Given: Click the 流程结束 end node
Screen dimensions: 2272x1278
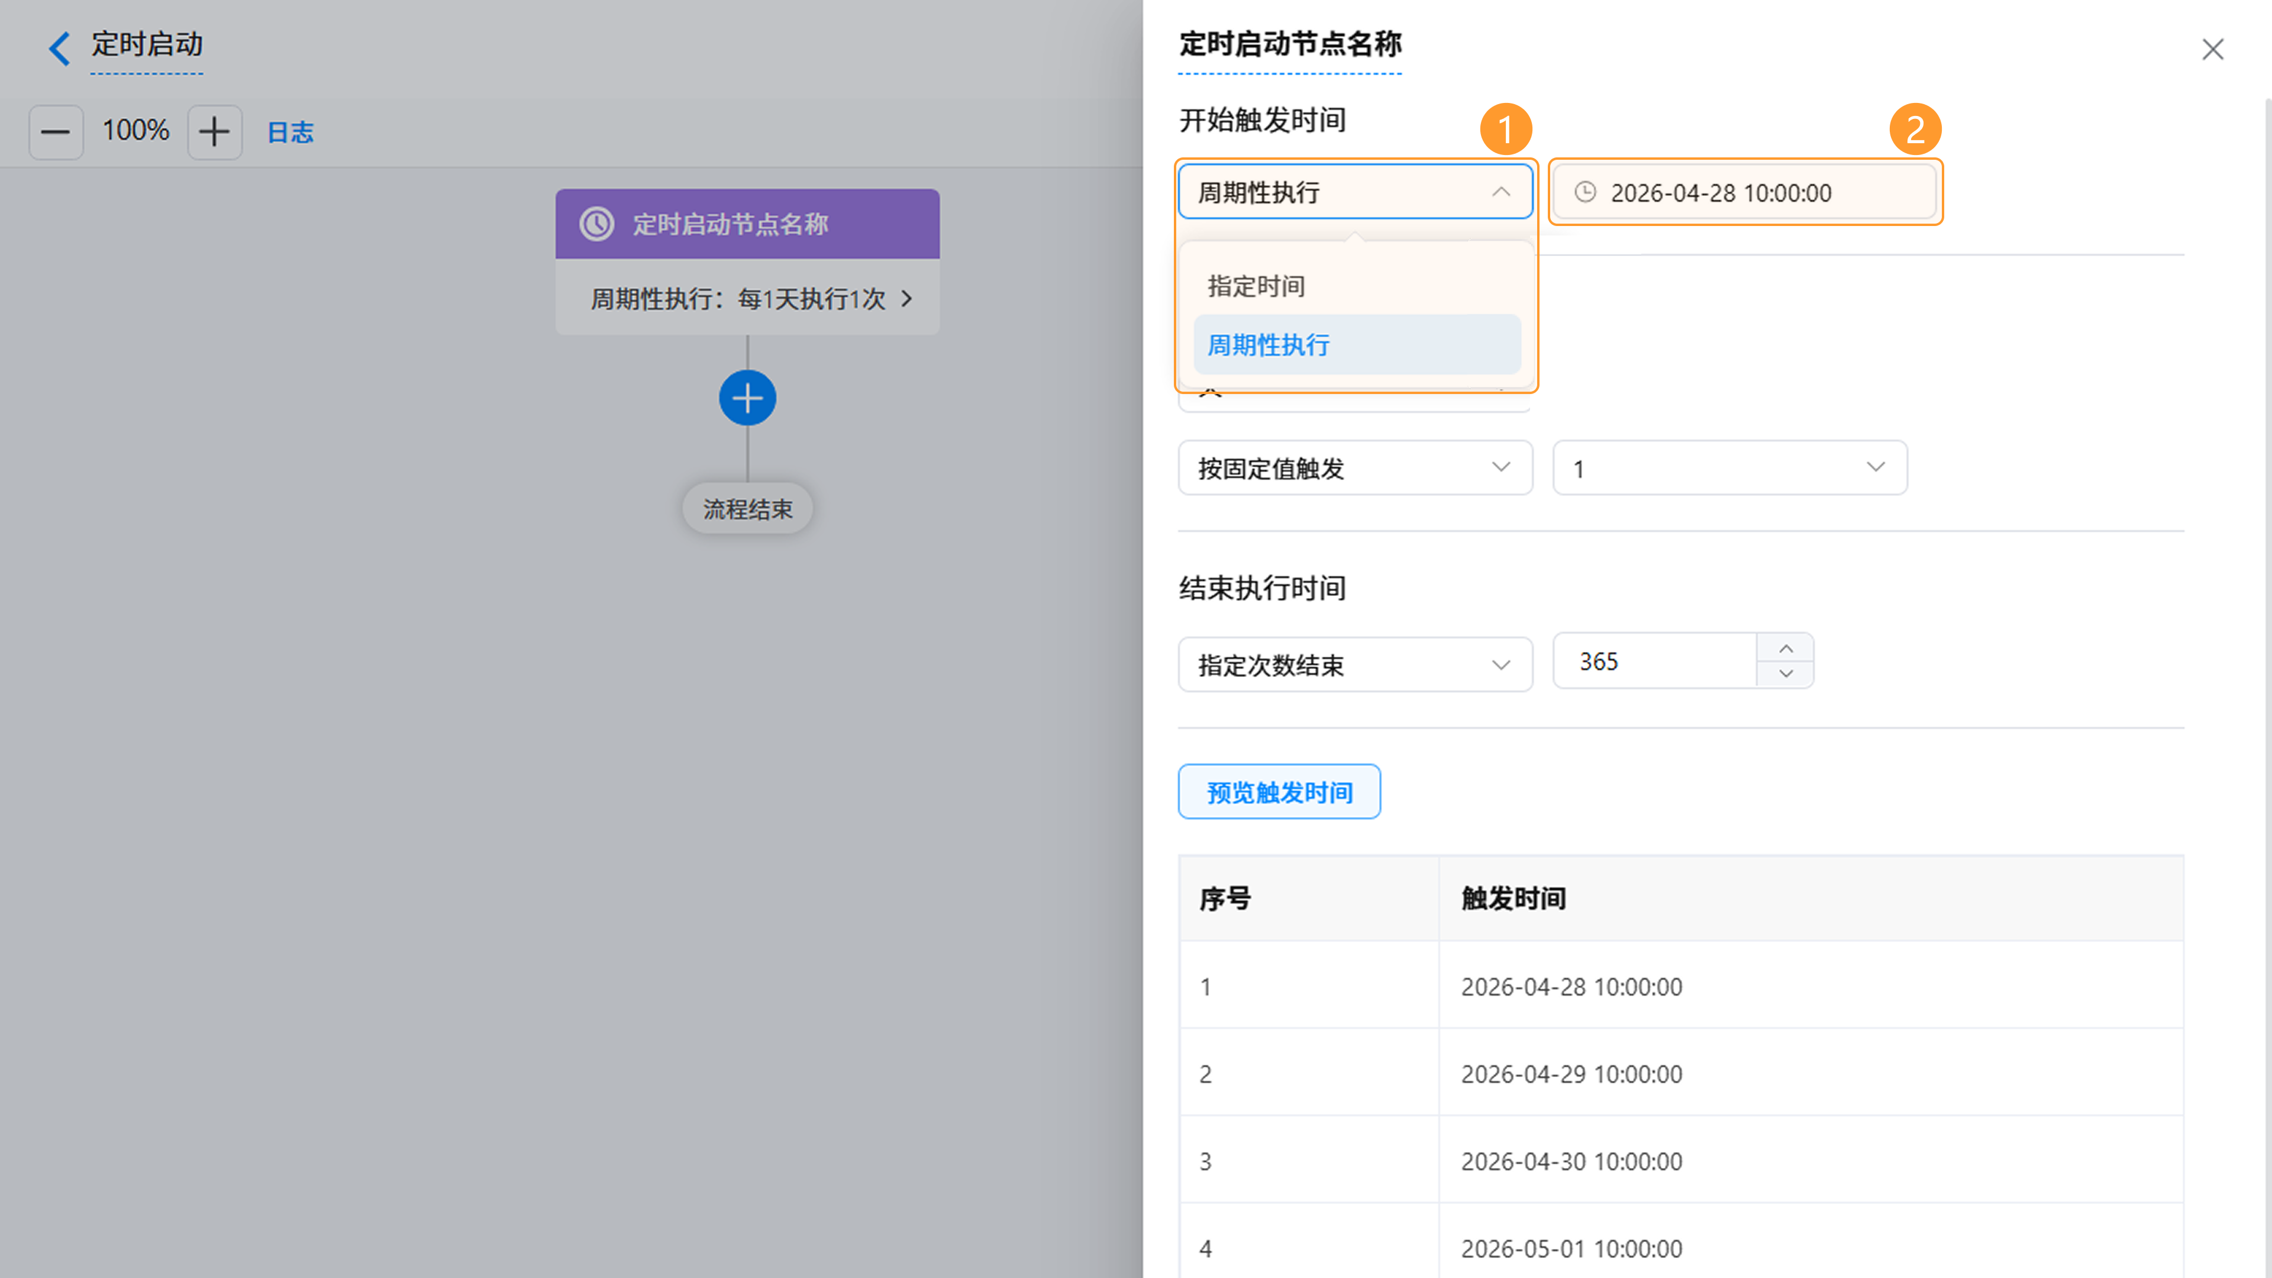Looking at the screenshot, I should click(x=747, y=509).
